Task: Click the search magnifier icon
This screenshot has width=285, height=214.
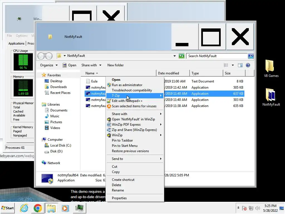Action: coord(251,56)
